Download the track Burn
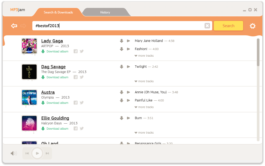 coord(121,118)
